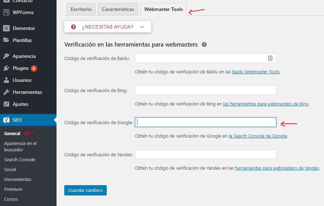Click the ¿NECESITAS AYUDA? text

[x=108, y=27]
